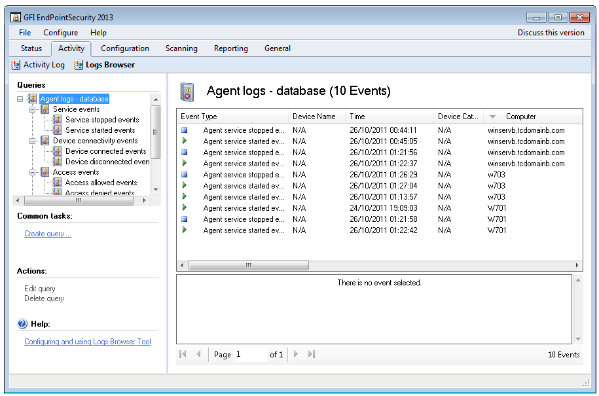Open Configuring and using Logs Browser Tool help

tap(88, 342)
